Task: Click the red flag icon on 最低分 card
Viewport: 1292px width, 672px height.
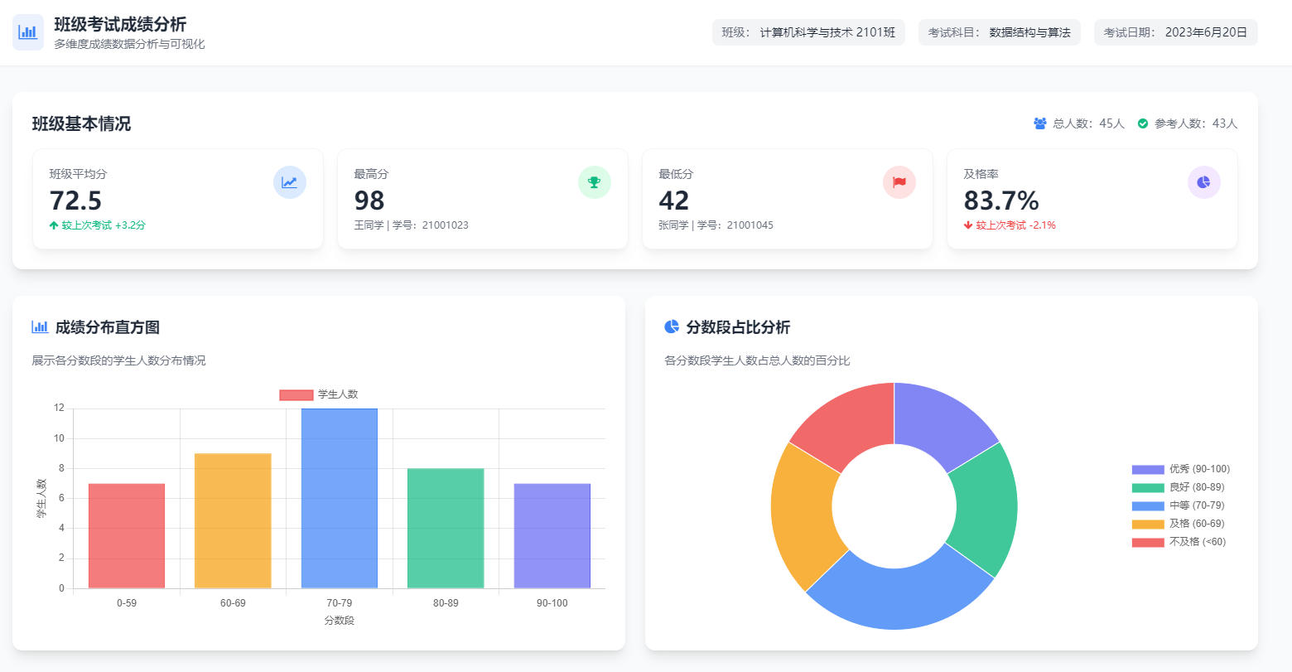Action: coord(899,182)
